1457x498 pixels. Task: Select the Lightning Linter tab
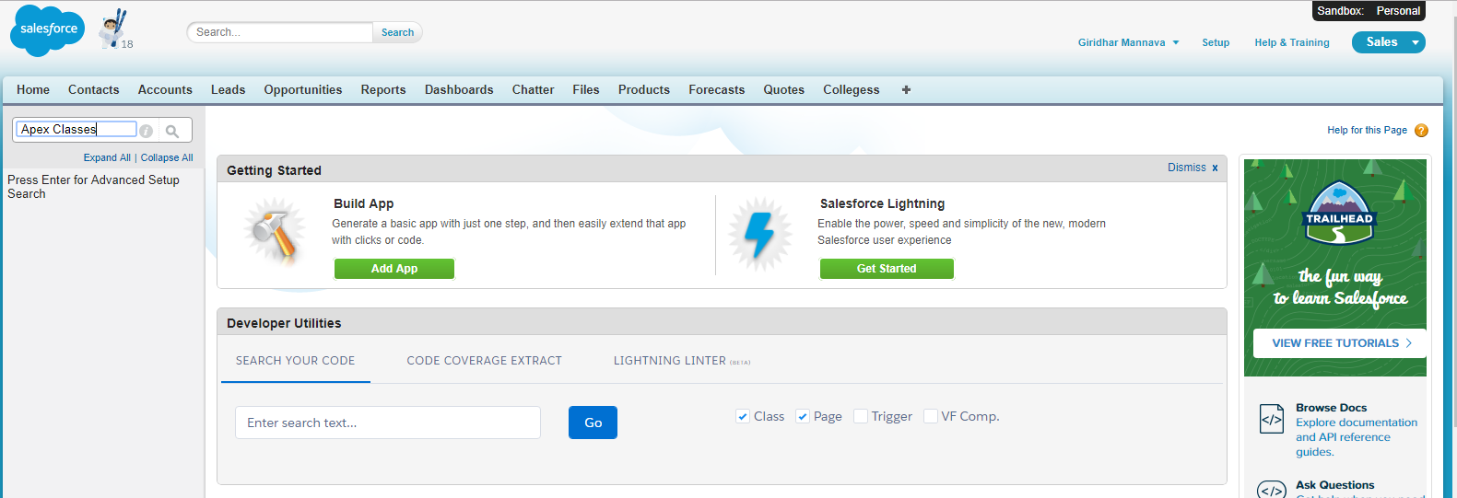[682, 361]
